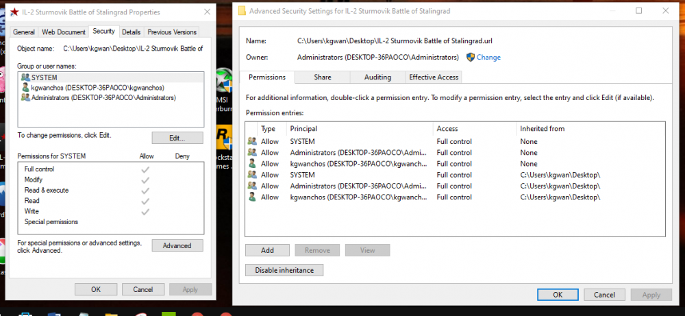
Task: Click the file path in the Name field
Action: point(395,40)
